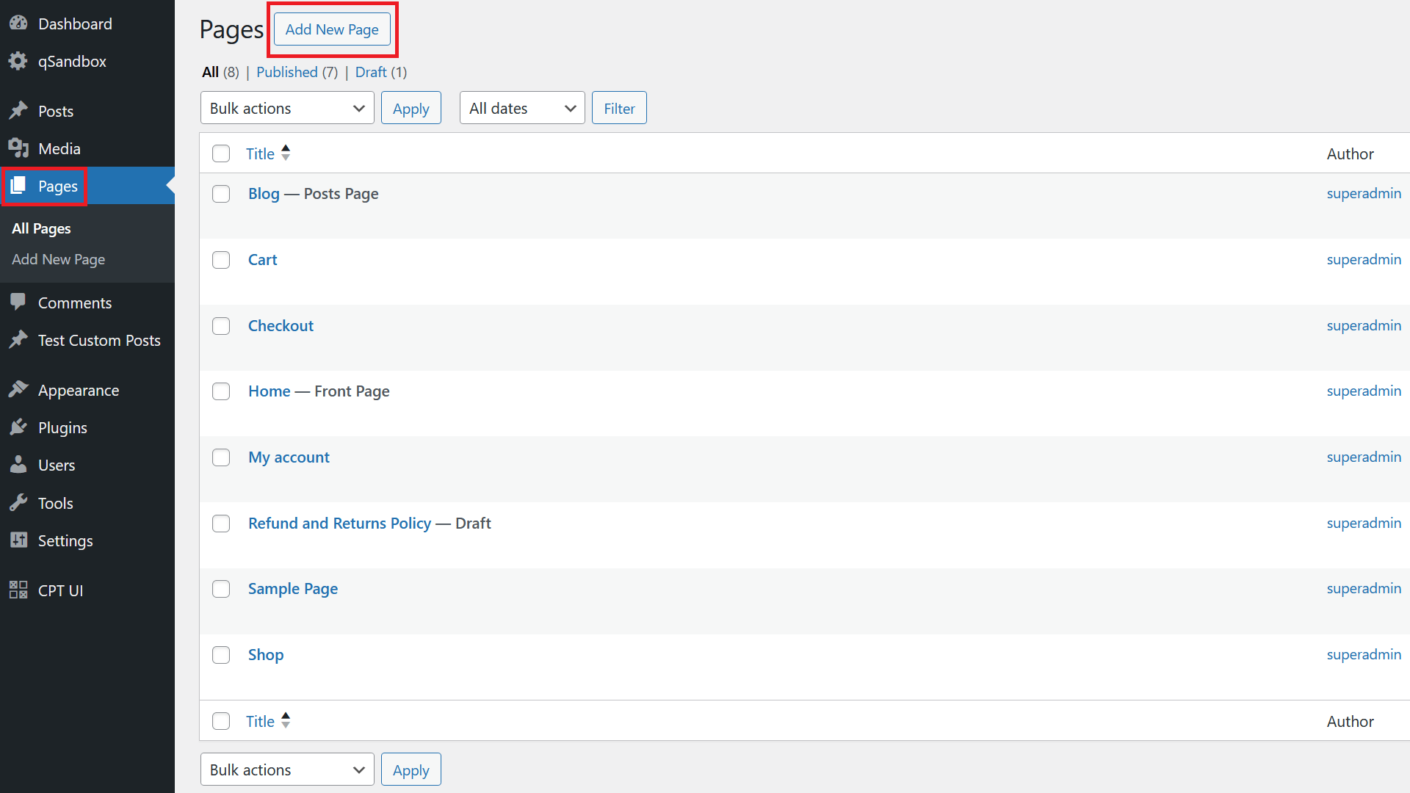Click the Posts pushpin icon
Screen dimensions: 1410x793
[x=18, y=111]
